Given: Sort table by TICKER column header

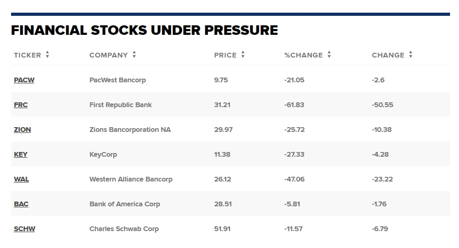Looking at the screenshot, I should pos(27,55).
